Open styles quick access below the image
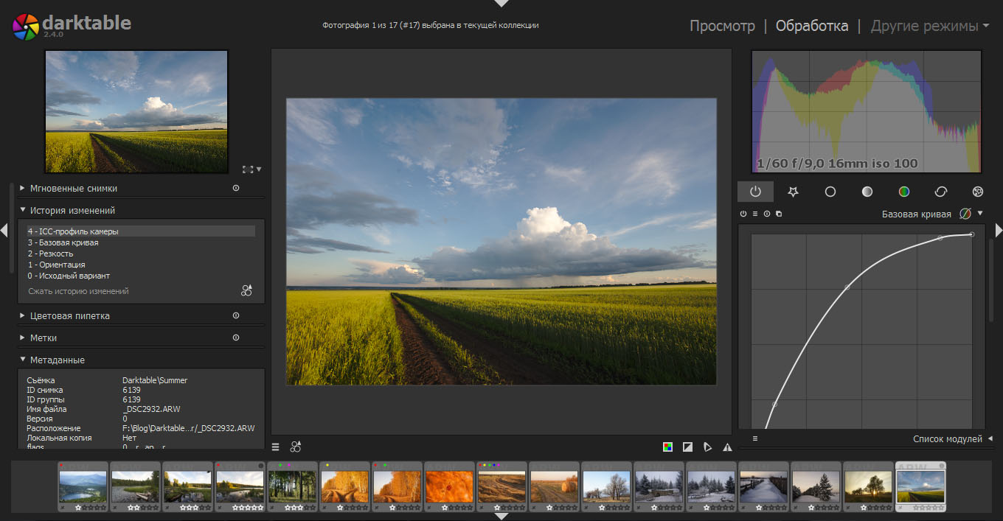Viewport: 1003px width, 521px height. coord(296,447)
